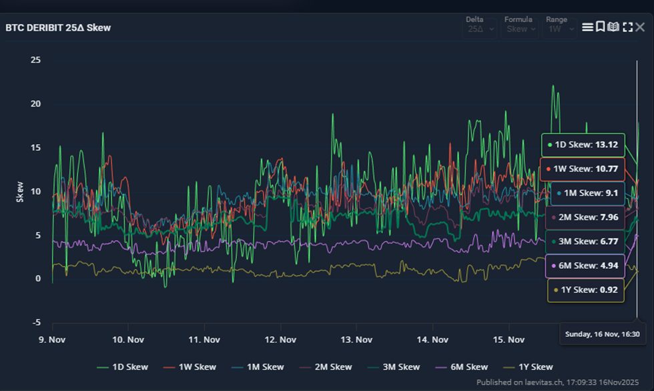Click the 1D Skew 13.12 tooltip
The width and height of the screenshot is (654, 391).
(x=583, y=145)
